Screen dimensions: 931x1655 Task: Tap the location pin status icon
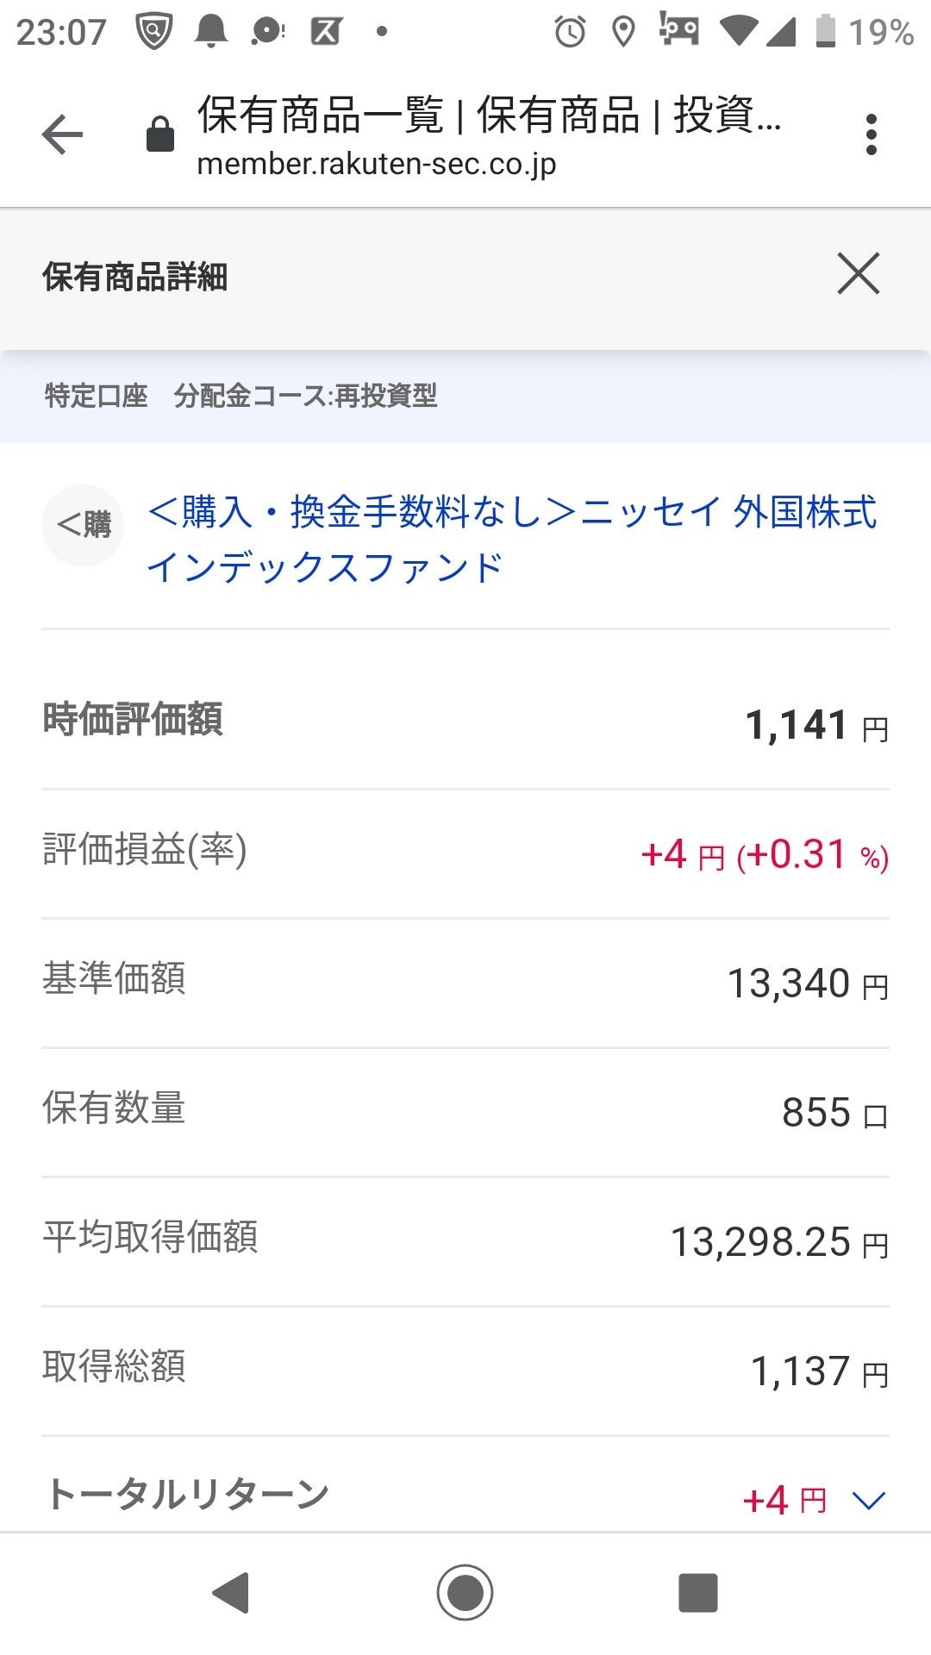click(623, 32)
